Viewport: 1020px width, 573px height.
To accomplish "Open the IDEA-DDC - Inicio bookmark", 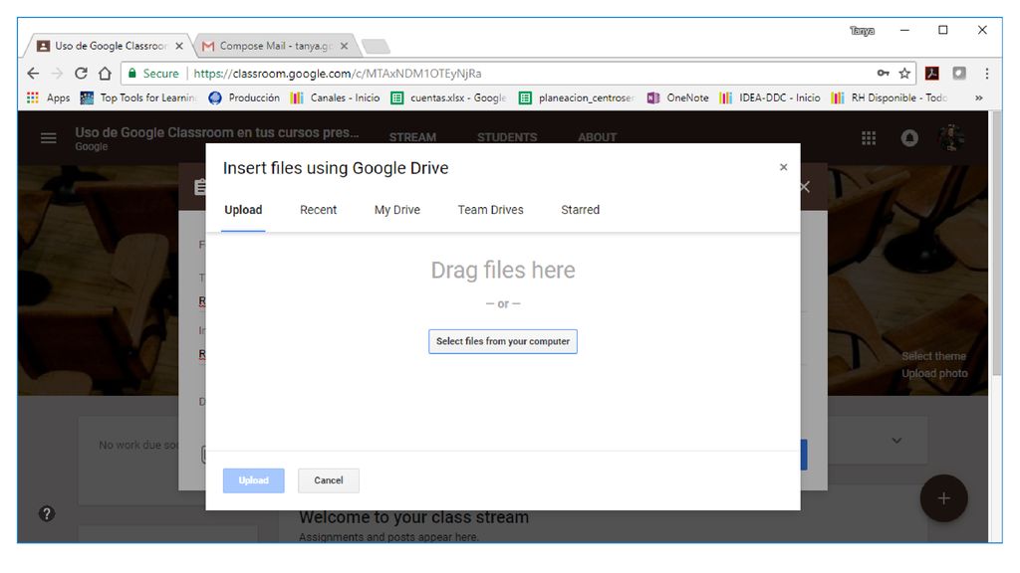I will point(770,97).
